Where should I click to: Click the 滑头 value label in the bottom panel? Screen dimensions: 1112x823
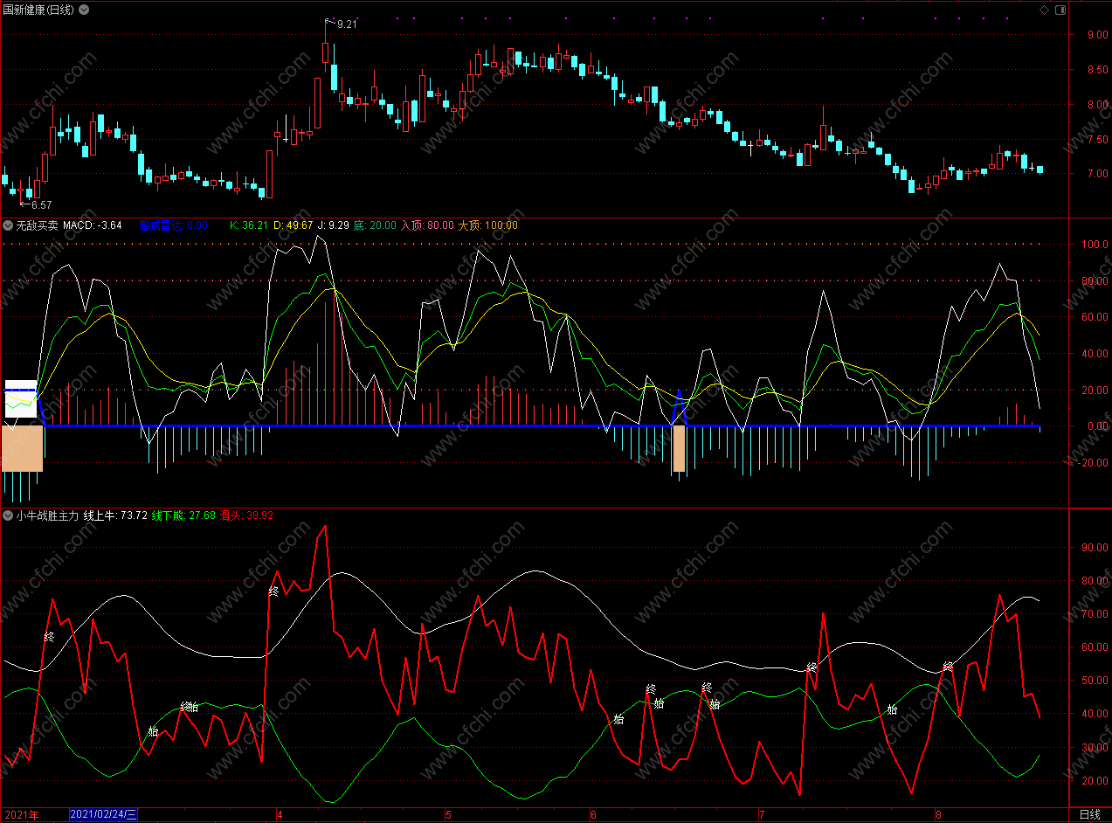pyautogui.click(x=246, y=515)
